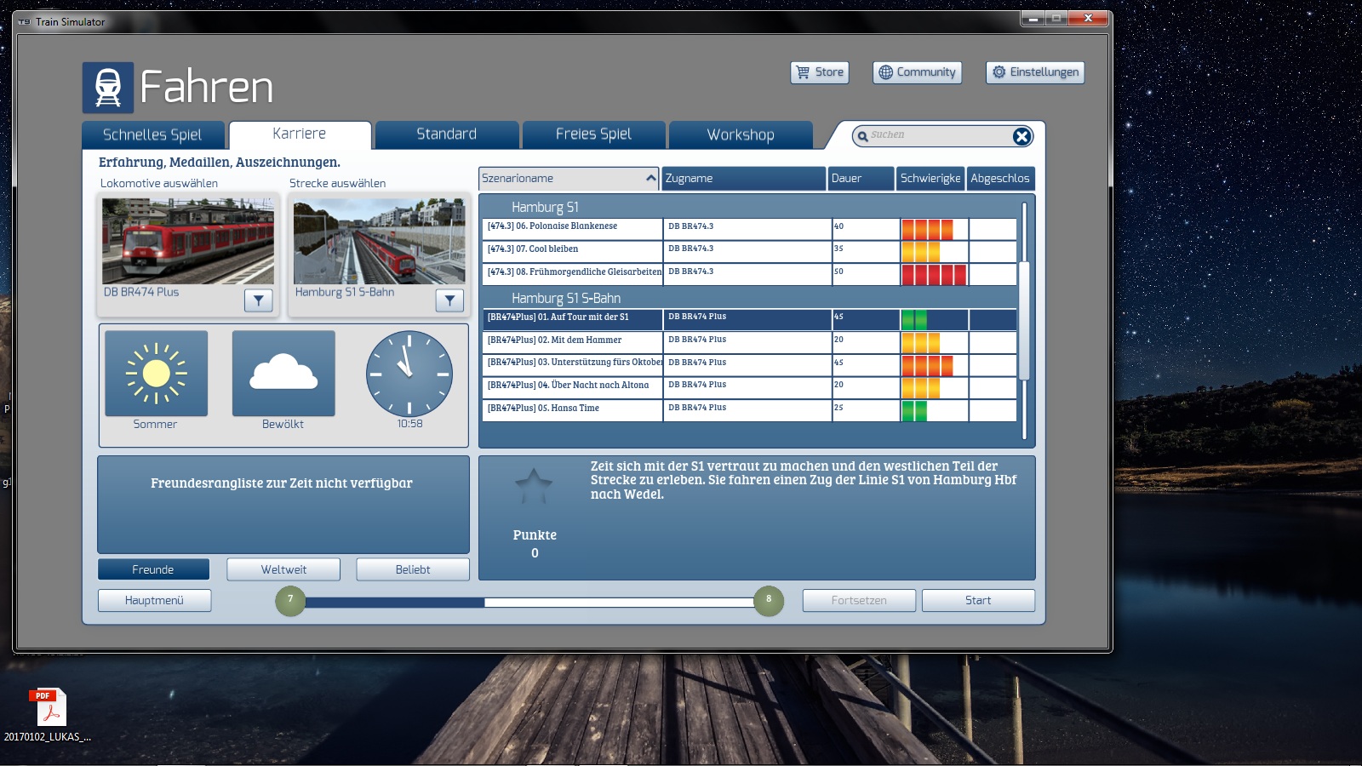Open the route filter dropdown

pyautogui.click(x=449, y=300)
